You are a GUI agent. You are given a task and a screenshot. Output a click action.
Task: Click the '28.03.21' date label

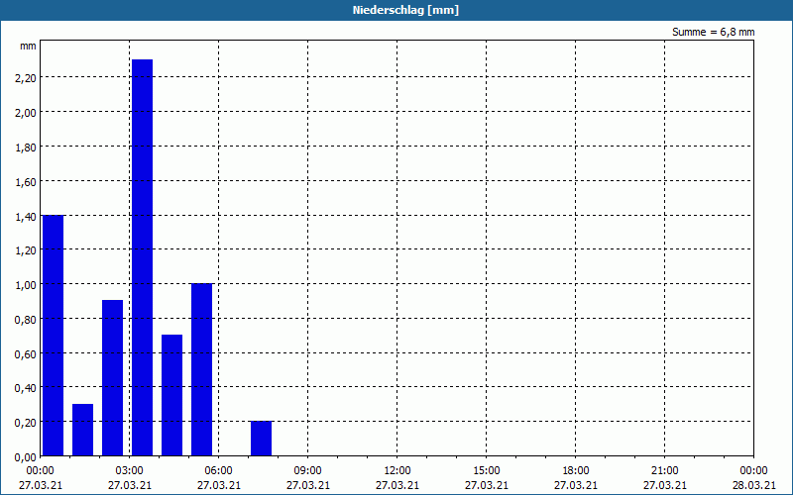click(x=754, y=485)
